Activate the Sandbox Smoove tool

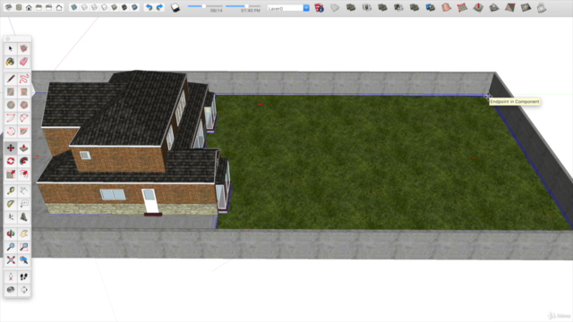click(x=478, y=8)
